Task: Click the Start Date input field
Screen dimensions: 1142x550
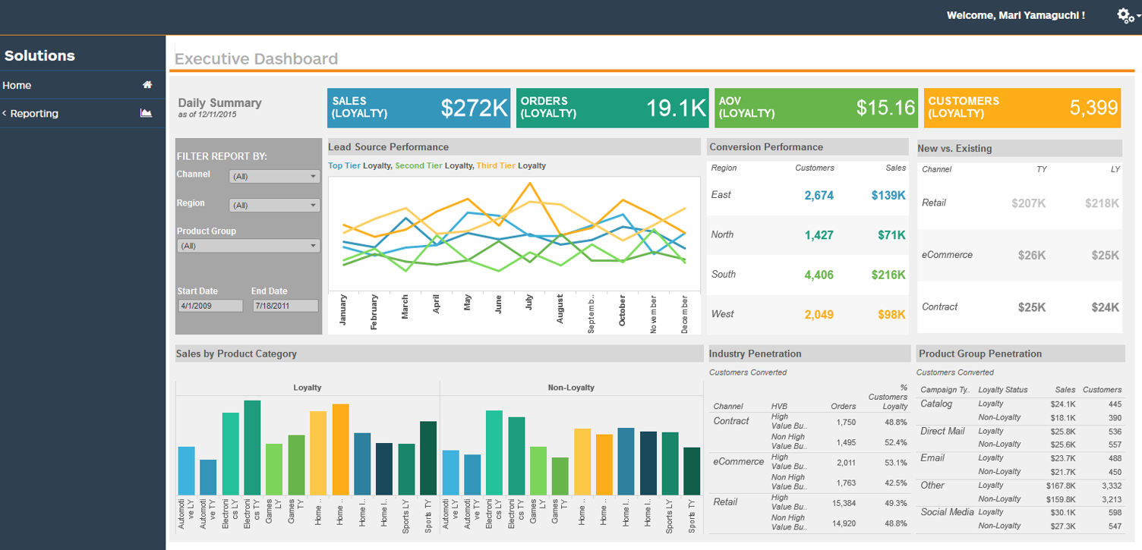Action: pyautogui.click(x=210, y=306)
